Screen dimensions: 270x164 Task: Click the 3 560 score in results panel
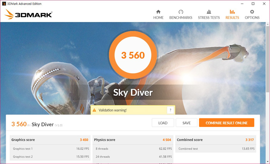(x=19, y=124)
